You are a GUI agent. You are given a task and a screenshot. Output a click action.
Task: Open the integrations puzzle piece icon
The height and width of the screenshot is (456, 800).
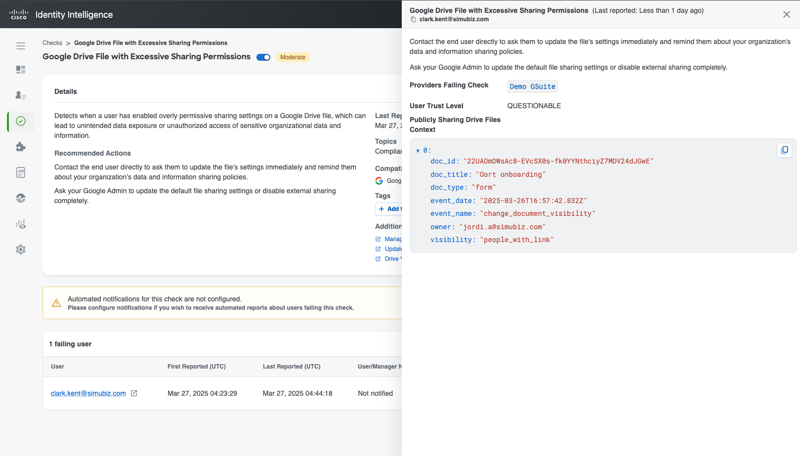21,147
